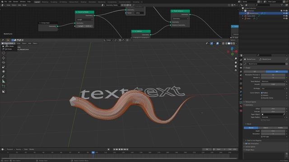Expand the Active Spline panel
Viewport: 289px width, 162px height.
250,147
